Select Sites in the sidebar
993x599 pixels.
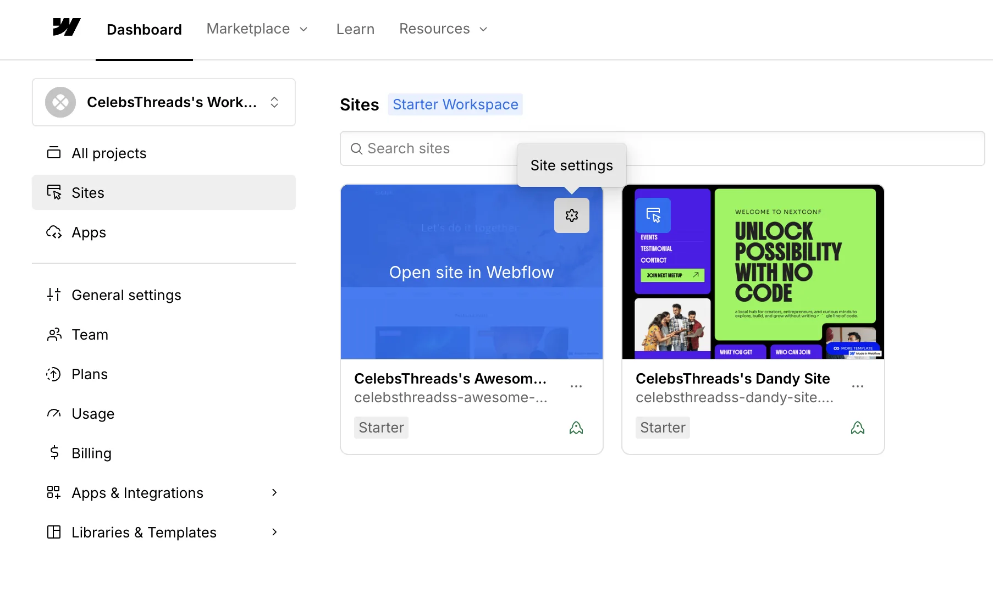[x=164, y=192]
